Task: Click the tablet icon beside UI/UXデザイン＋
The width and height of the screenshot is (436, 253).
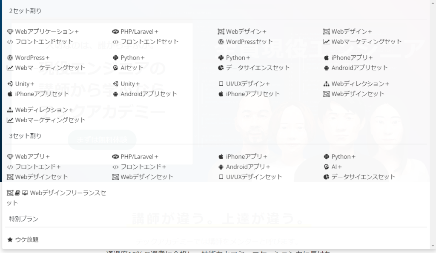Action: pyautogui.click(x=221, y=83)
